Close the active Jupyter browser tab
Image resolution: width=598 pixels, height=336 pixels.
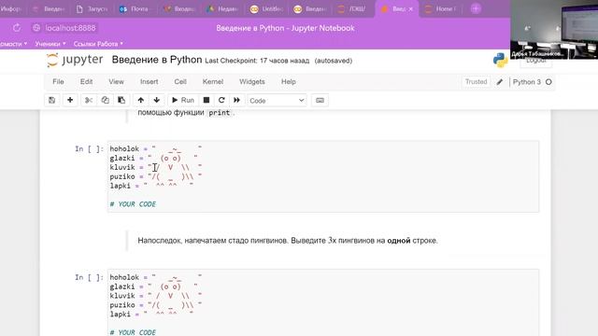(x=411, y=8)
